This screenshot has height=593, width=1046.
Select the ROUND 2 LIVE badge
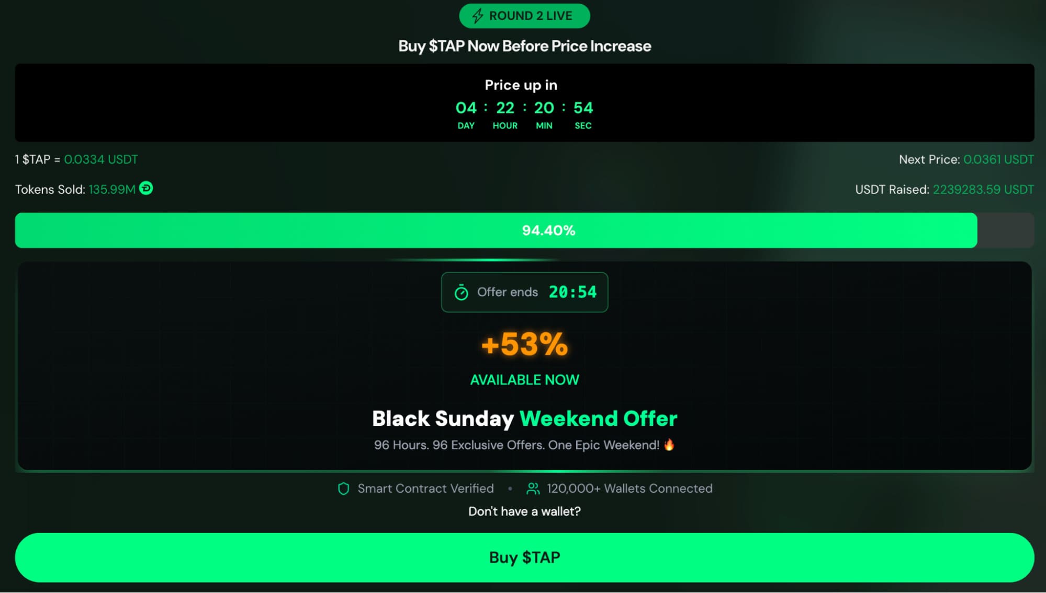(524, 16)
